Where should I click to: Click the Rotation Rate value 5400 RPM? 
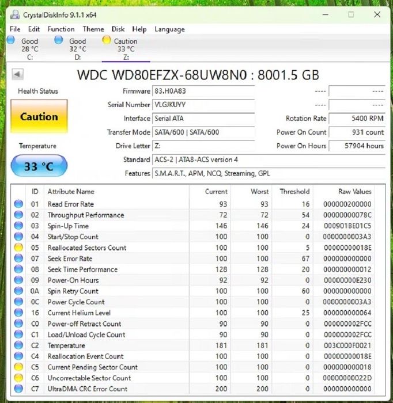pyautogui.click(x=357, y=119)
